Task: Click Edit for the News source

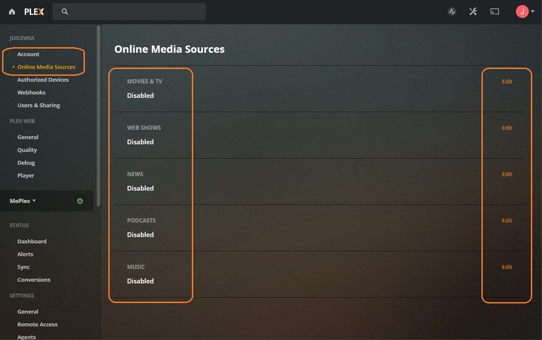Action: tap(507, 175)
